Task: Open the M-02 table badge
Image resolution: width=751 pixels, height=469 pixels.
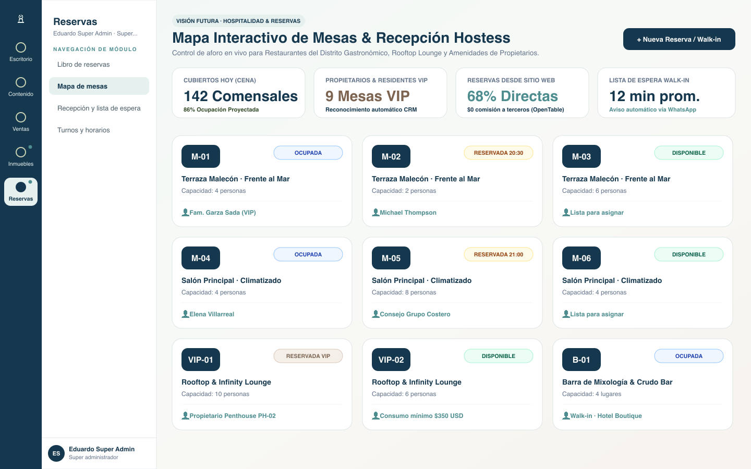Action: 391,156
